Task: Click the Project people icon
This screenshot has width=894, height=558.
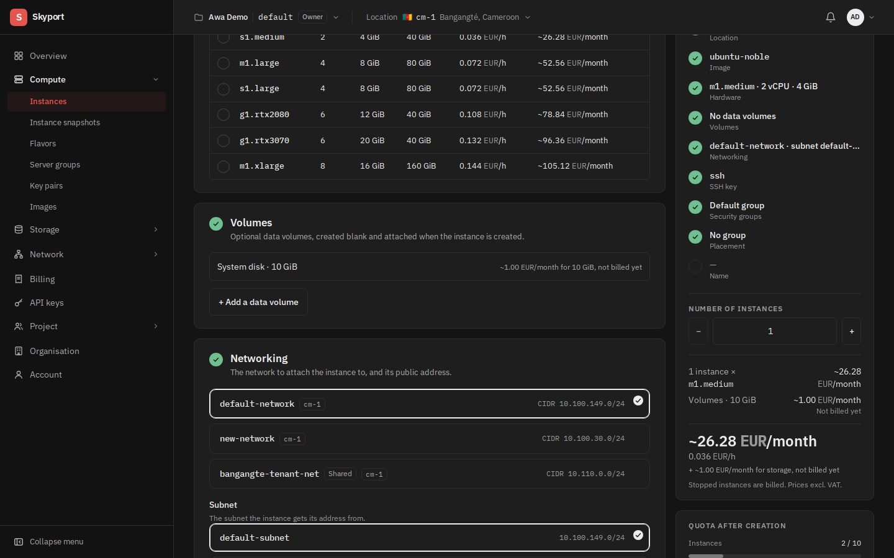Action: pyautogui.click(x=19, y=326)
